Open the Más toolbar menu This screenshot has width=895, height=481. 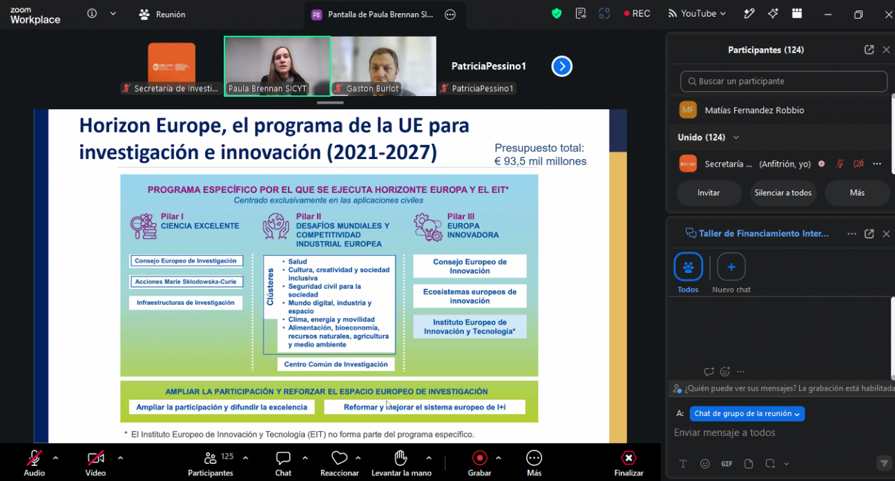click(534, 462)
